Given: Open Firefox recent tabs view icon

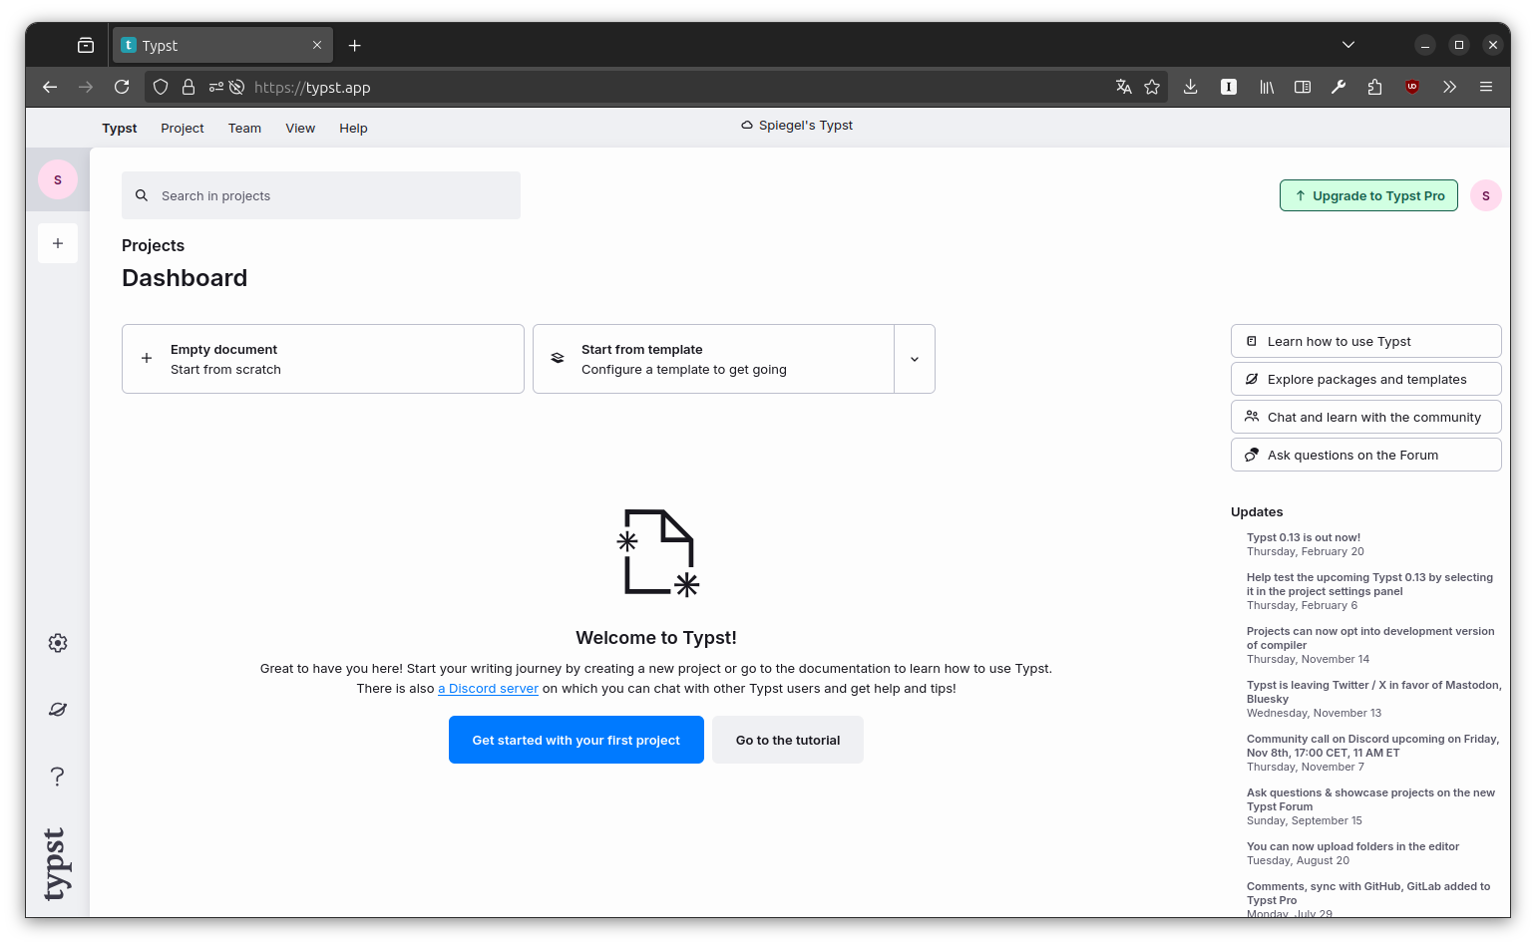Looking at the screenshot, I should point(86,45).
